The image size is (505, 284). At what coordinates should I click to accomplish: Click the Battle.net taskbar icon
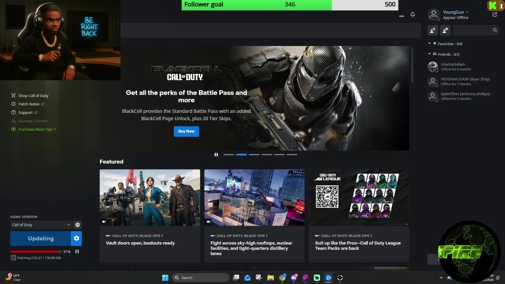coord(328,278)
